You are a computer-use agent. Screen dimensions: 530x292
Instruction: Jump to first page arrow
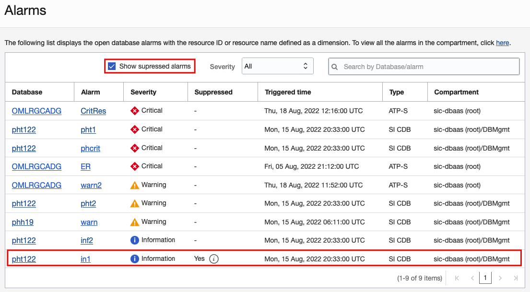tap(457, 278)
